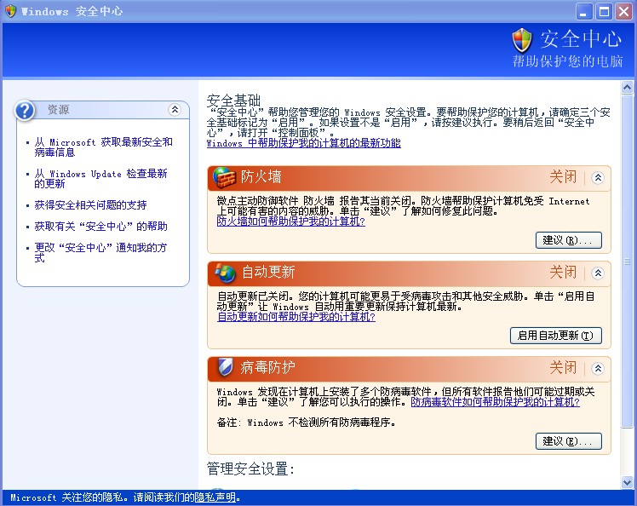Image resolution: width=637 pixels, height=506 pixels.
Task: Click scrollbar down arrow
Action: coord(628,482)
